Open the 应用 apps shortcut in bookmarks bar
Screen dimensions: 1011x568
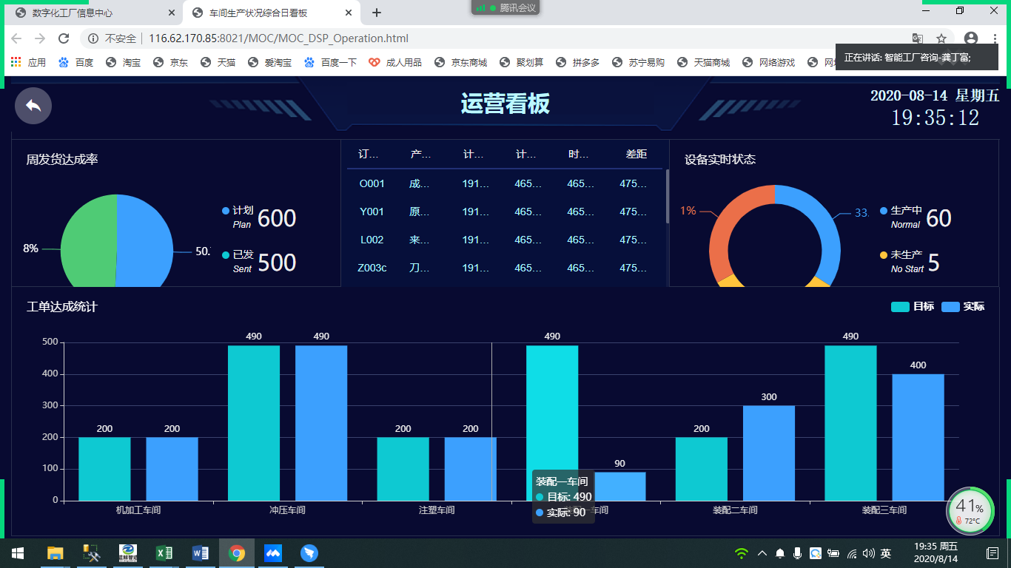pos(28,63)
